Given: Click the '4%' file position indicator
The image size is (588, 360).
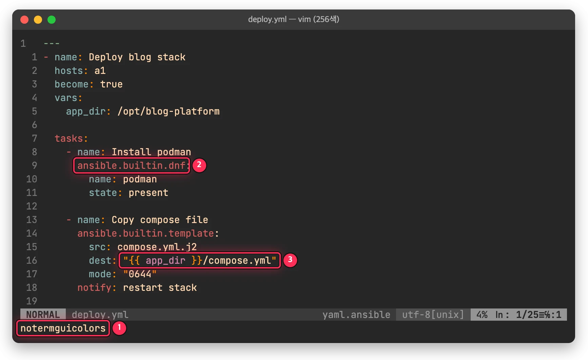Looking at the screenshot, I should tap(482, 315).
